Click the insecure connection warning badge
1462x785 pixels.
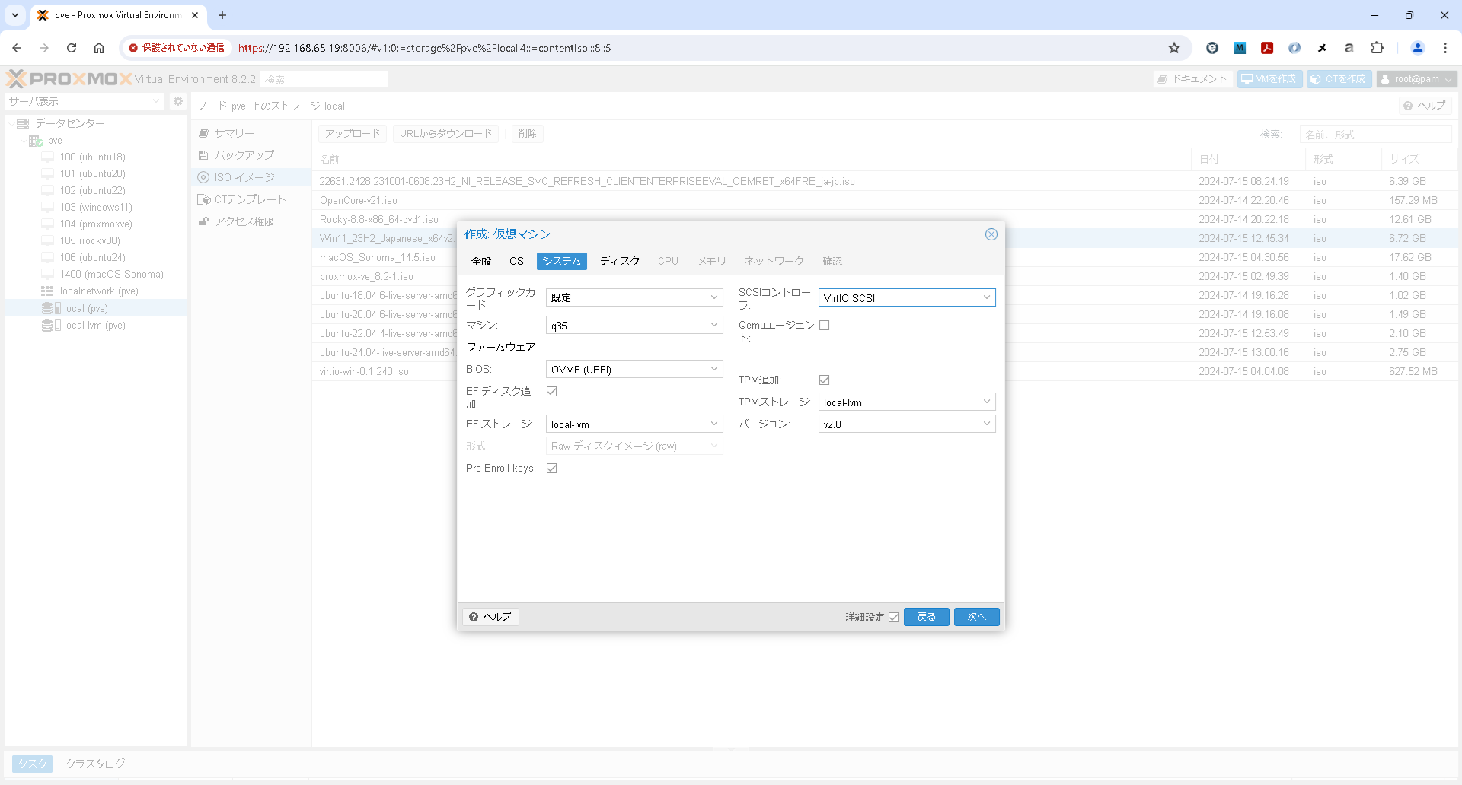pos(177,48)
